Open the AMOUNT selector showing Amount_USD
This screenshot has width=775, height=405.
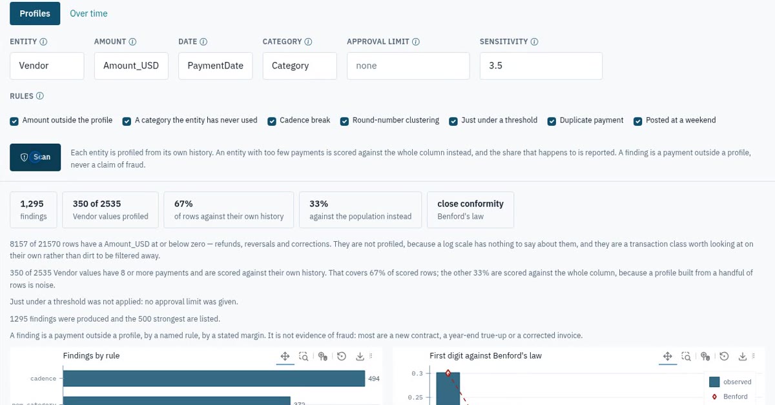pos(131,66)
